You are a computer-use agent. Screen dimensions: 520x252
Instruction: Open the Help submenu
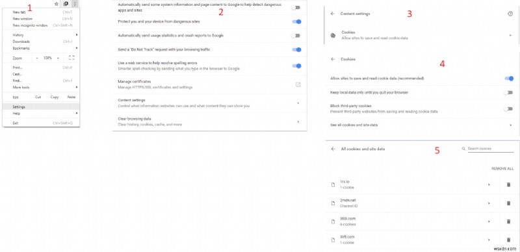tap(41, 114)
